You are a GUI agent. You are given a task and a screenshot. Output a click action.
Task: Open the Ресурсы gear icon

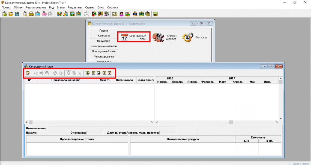(x=194, y=37)
